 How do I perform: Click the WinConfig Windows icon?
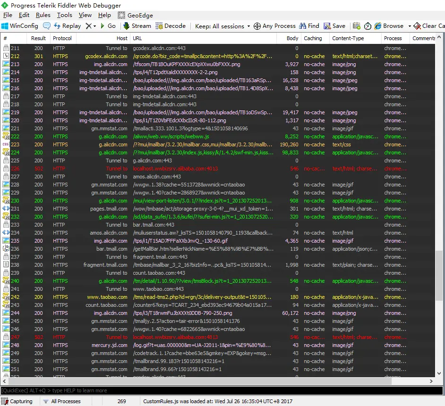pyautogui.click(x=5, y=26)
